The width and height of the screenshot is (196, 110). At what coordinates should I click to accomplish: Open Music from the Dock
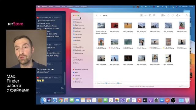[x=139, y=100]
